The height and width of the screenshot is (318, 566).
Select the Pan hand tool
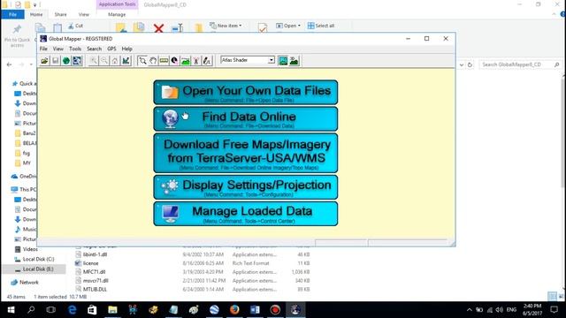(153, 61)
